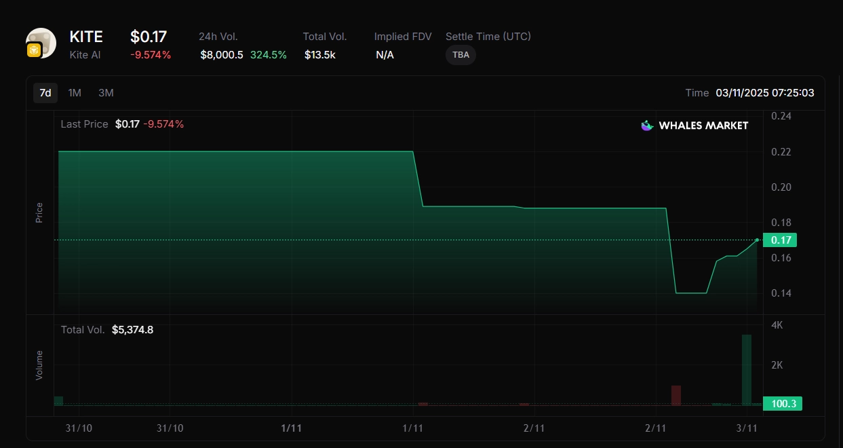Click the tall red volume bar

[x=675, y=395]
